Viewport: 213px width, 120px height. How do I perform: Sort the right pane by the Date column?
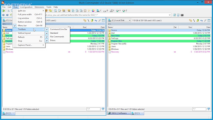(x=201, y=27)
